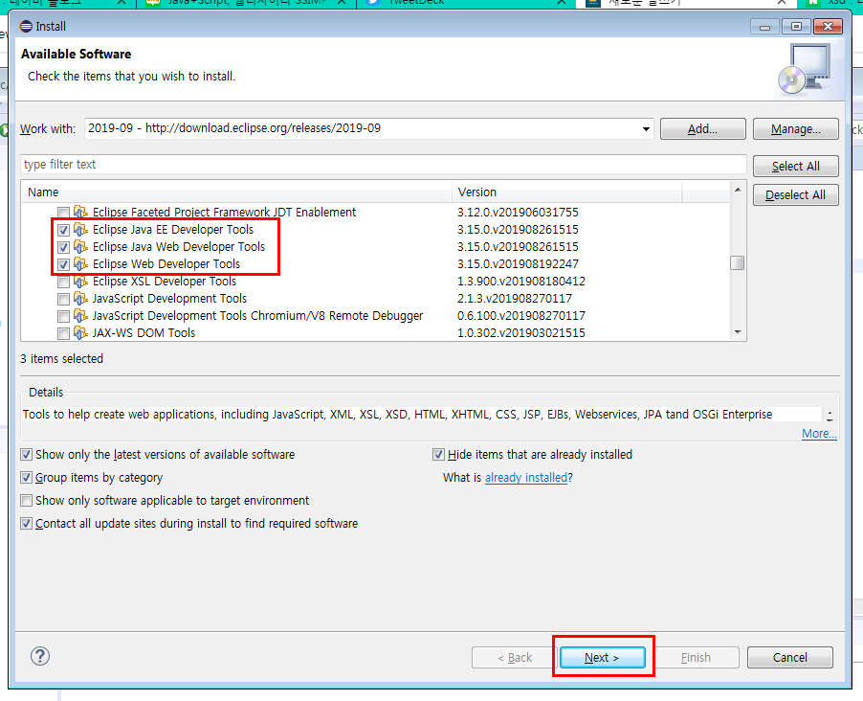Open the already installed link
The height and width of the screenshot is (701, 863).
525,477
